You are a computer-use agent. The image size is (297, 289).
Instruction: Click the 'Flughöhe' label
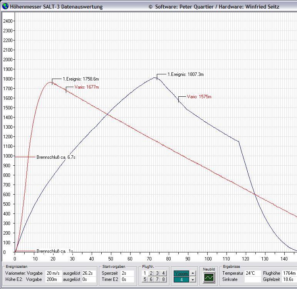(272, 273)
